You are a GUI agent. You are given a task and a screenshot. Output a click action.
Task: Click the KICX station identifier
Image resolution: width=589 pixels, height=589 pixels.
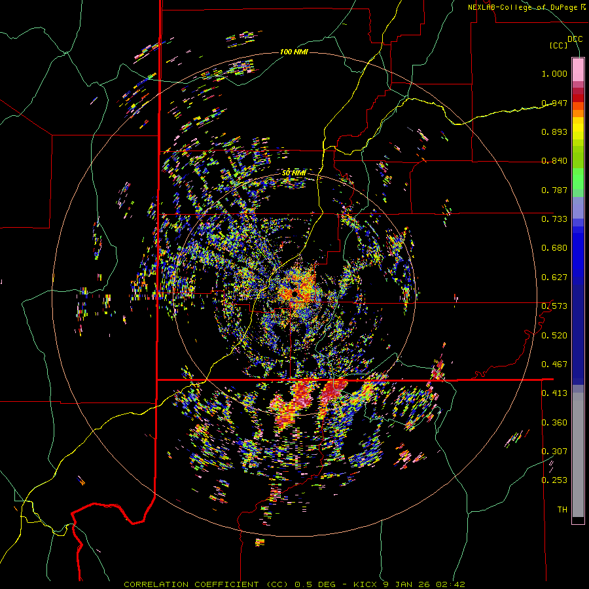[365, 584]
